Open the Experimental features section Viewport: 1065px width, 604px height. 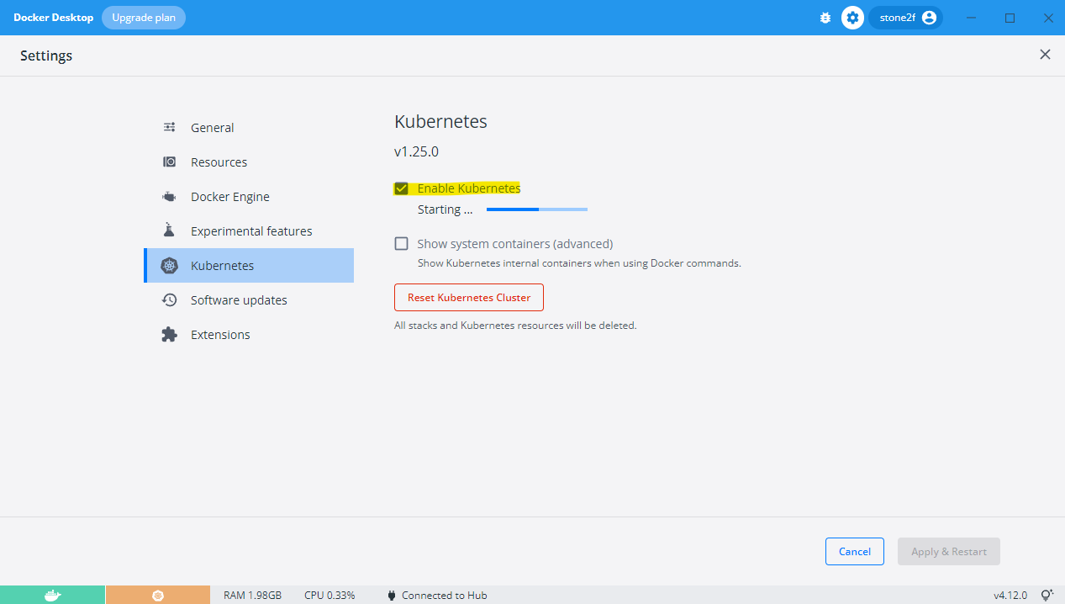click(x=249, y=231)
